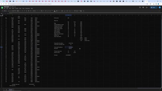Open the Google Sheets home icon

[2, 8]
